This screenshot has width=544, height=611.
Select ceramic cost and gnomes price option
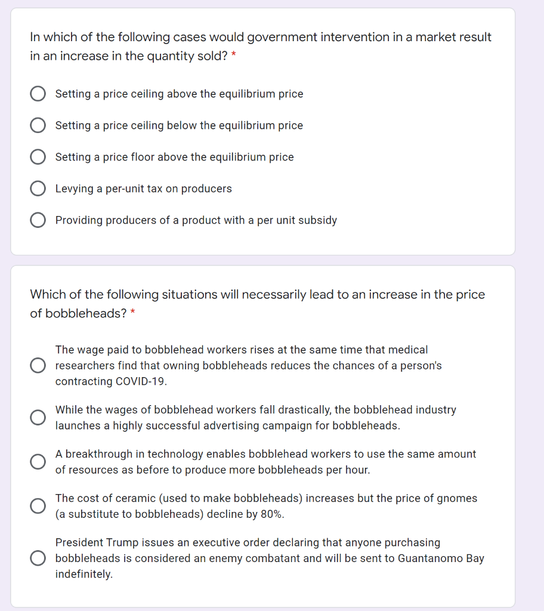[38, 506]
